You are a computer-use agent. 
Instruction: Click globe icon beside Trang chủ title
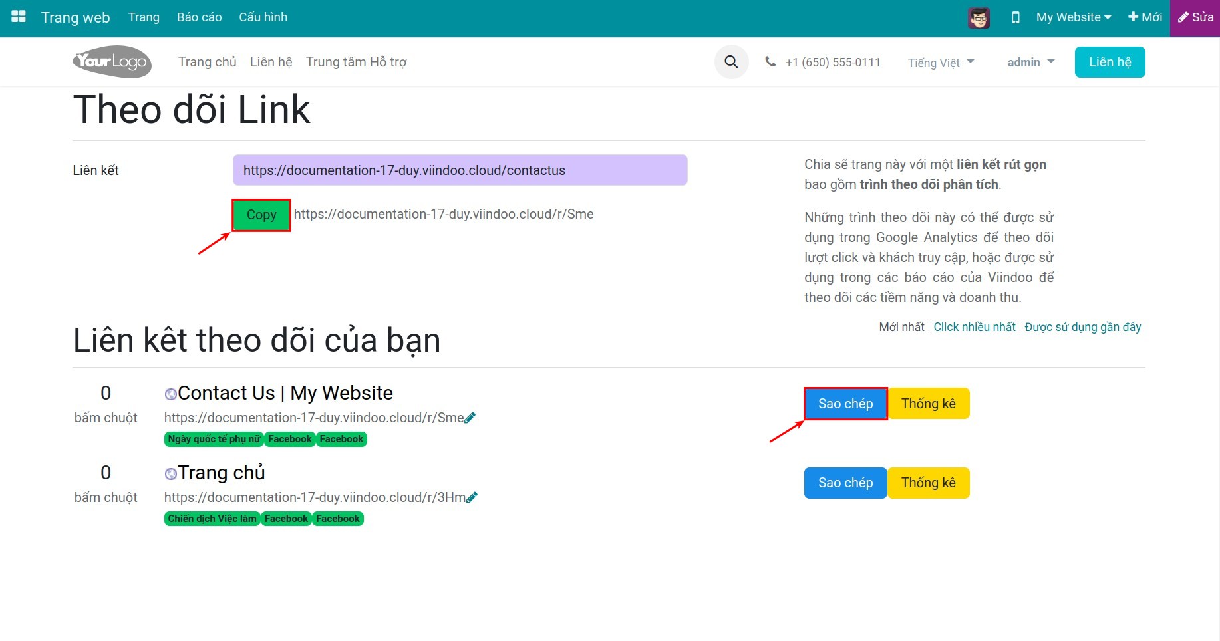170,473
